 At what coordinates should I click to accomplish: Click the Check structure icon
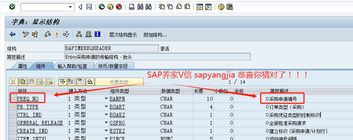tap(47, 34)
